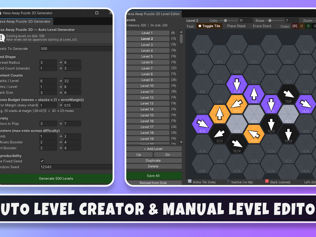Toggle the Use Fixed Seed checkbox

click(42, 161)
